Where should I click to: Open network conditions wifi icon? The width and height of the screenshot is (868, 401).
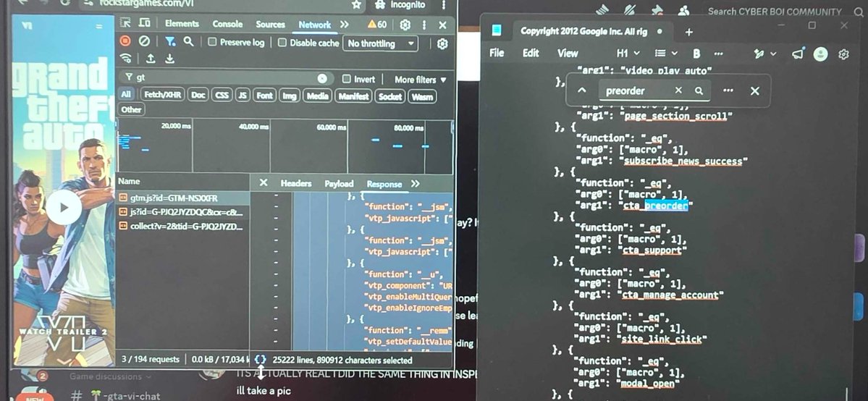[126, 58]
